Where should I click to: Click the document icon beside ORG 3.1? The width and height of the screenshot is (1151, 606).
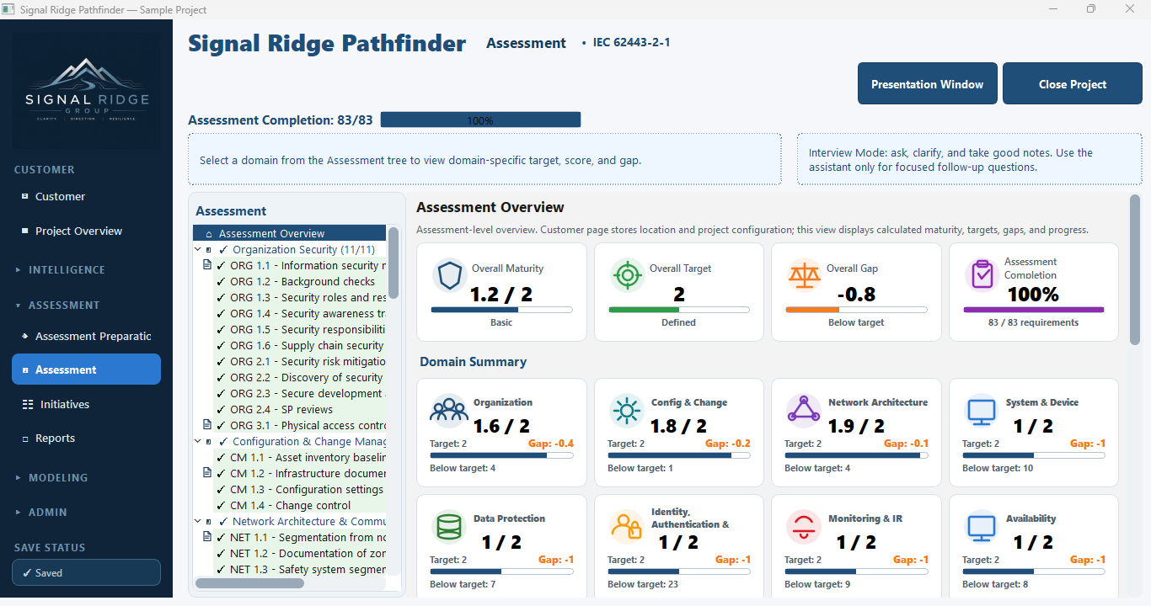coord(207,425)
